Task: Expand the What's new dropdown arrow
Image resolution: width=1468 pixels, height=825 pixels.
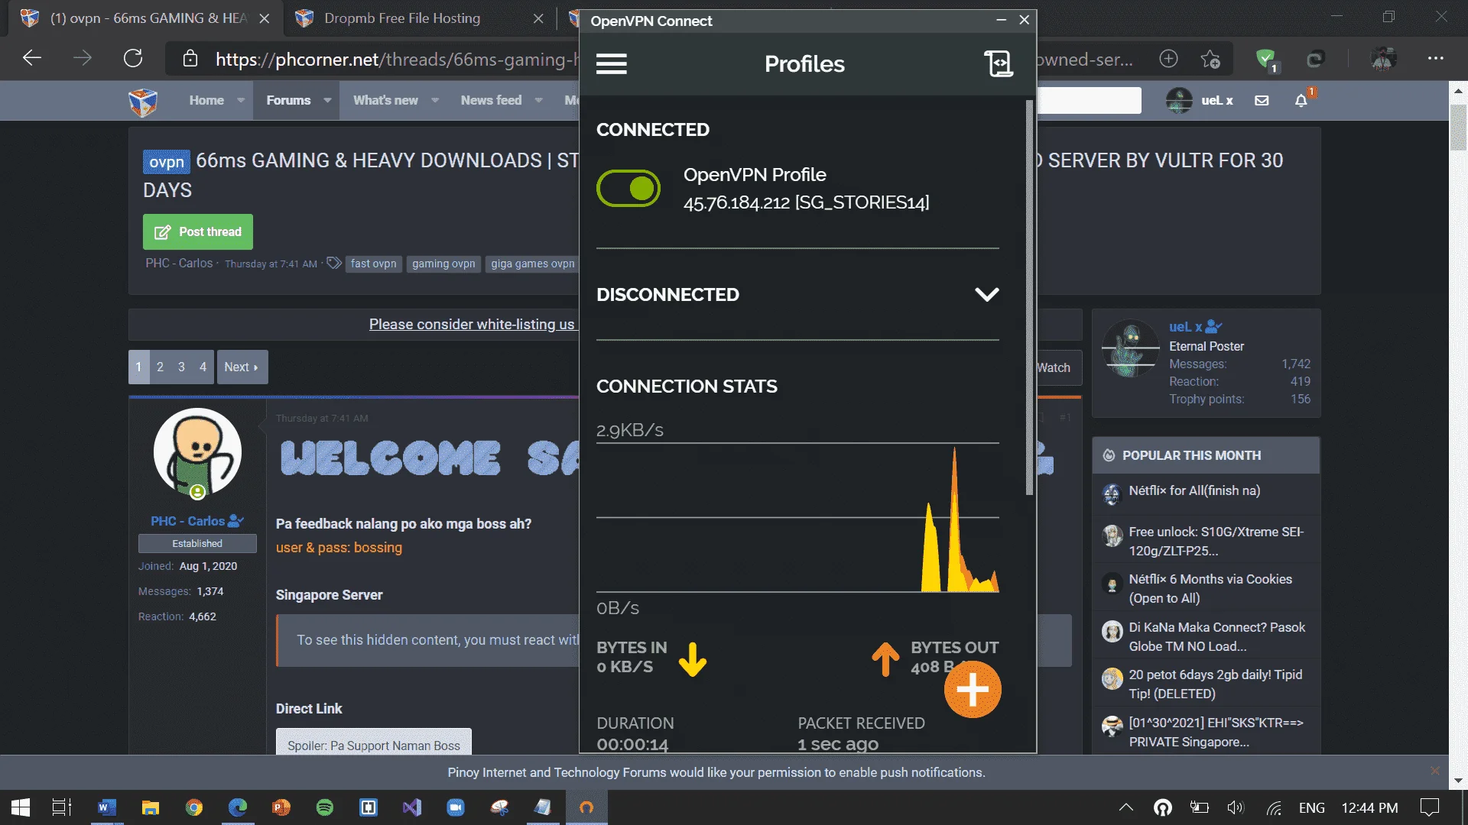Action: (x=435, y=100)
